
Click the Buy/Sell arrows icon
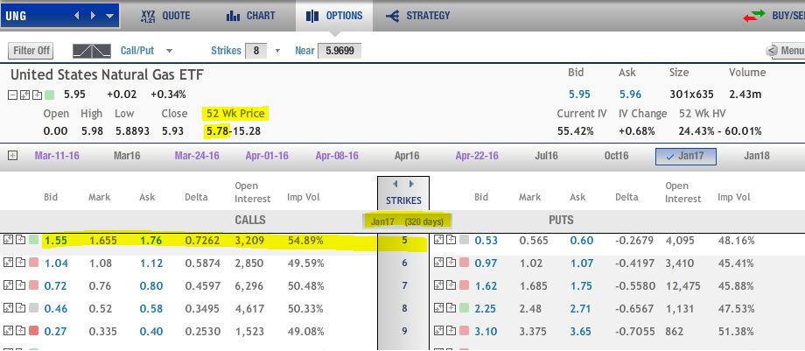tap(754, 16)
